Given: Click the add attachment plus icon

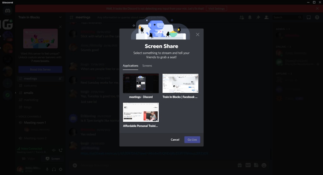Looking at the screenshot, I should coord(75,165).
